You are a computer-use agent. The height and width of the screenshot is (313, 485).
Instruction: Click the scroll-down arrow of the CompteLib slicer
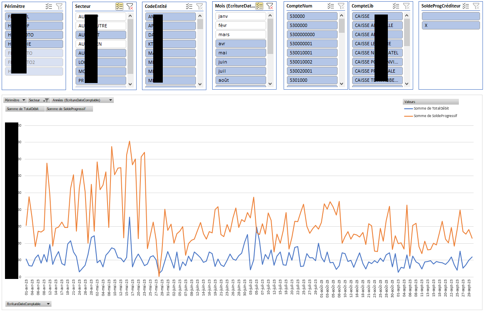point(407,84)
